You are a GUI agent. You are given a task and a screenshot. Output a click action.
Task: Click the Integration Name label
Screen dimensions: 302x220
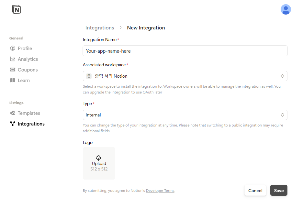pyautogui.click(x=100, y=39)
